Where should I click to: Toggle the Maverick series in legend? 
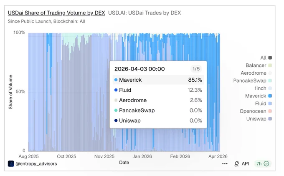point(259,96)
